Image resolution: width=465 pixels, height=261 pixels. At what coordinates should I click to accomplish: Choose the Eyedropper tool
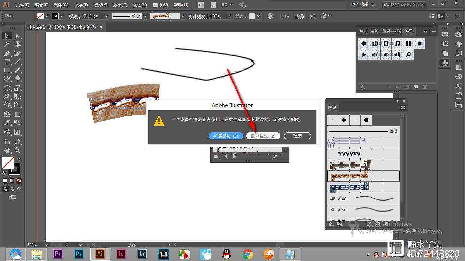[7, 122]
